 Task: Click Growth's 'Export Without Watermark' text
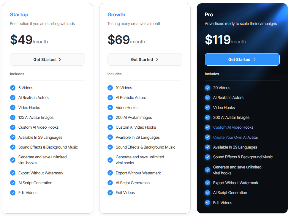tap(138, 173)
